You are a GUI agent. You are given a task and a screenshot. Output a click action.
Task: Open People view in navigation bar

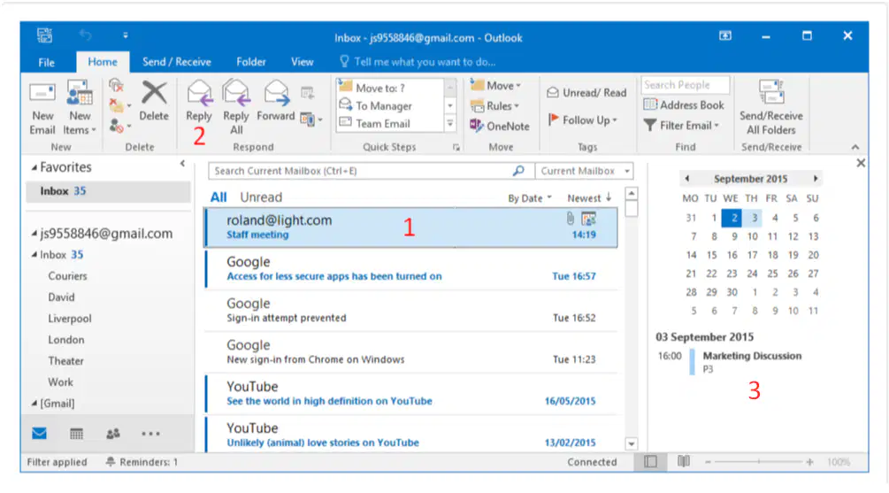click(x=113, y=434)
